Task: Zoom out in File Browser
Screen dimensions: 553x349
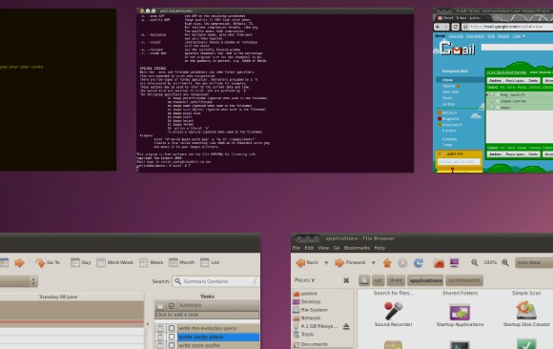Action: [x=475, y=262]
